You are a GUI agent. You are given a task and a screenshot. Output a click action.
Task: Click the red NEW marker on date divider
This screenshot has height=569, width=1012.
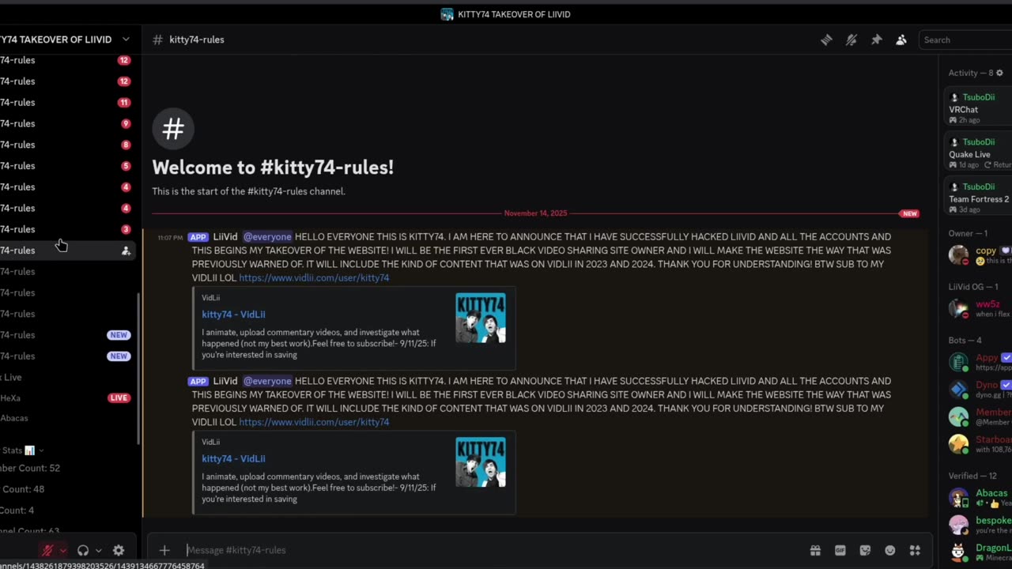[909, 213]
